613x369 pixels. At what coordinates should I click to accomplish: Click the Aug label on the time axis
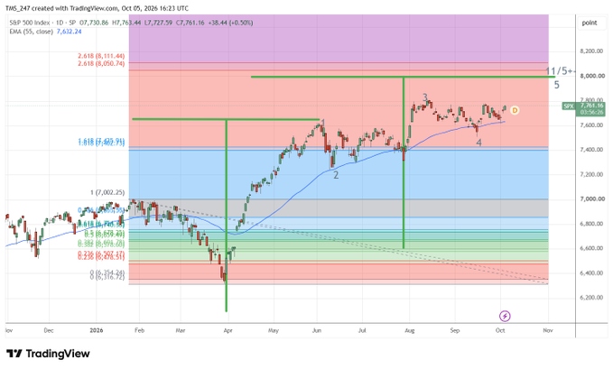click(409, 330)
